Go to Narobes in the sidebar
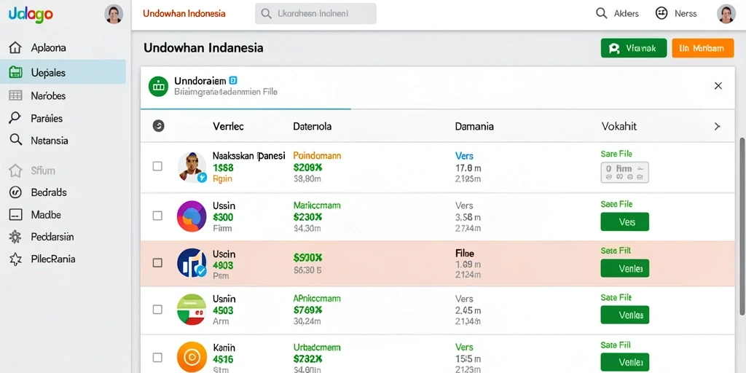Screen dimensions: 746x373 pyautogui.click(x=48, y=95)
